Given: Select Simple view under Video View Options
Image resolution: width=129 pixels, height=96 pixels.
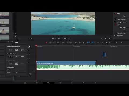Looking at the screenshot, I should (x=23, y=57).
